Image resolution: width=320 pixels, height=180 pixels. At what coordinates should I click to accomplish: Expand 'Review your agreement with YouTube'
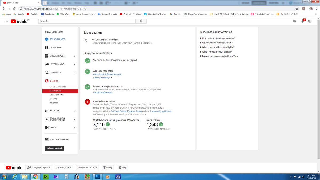coord(219,56)
